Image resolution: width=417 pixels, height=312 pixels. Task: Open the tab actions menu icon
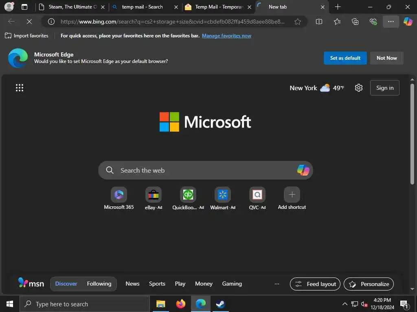point(24,7)
